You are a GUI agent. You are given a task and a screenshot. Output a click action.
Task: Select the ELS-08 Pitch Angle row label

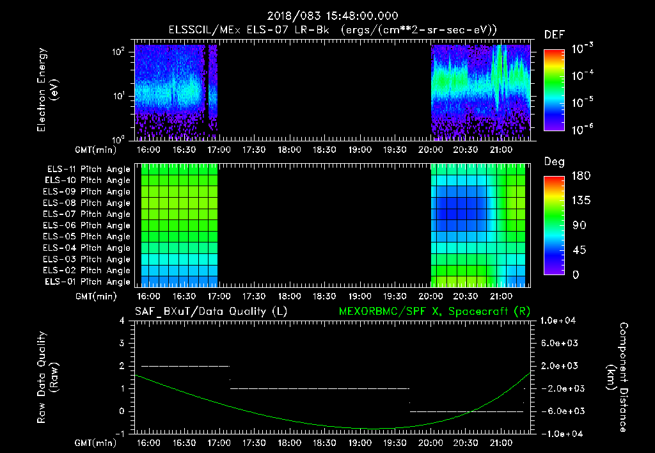(x=87, y=203)
